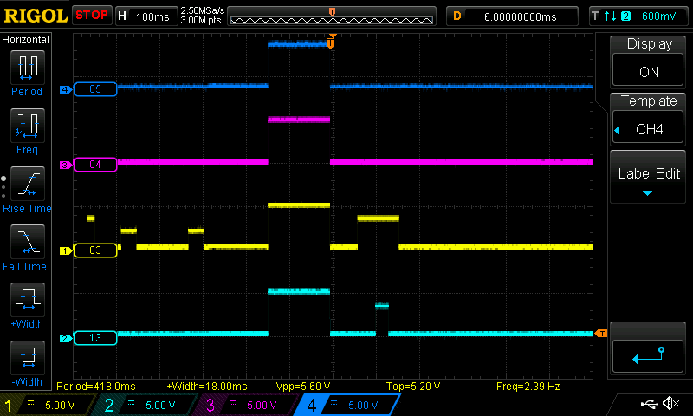Image resolution: width=693 pixels, height=416 pixels.
Task: Click the speaker mute icon
Action: coord(670,404)
